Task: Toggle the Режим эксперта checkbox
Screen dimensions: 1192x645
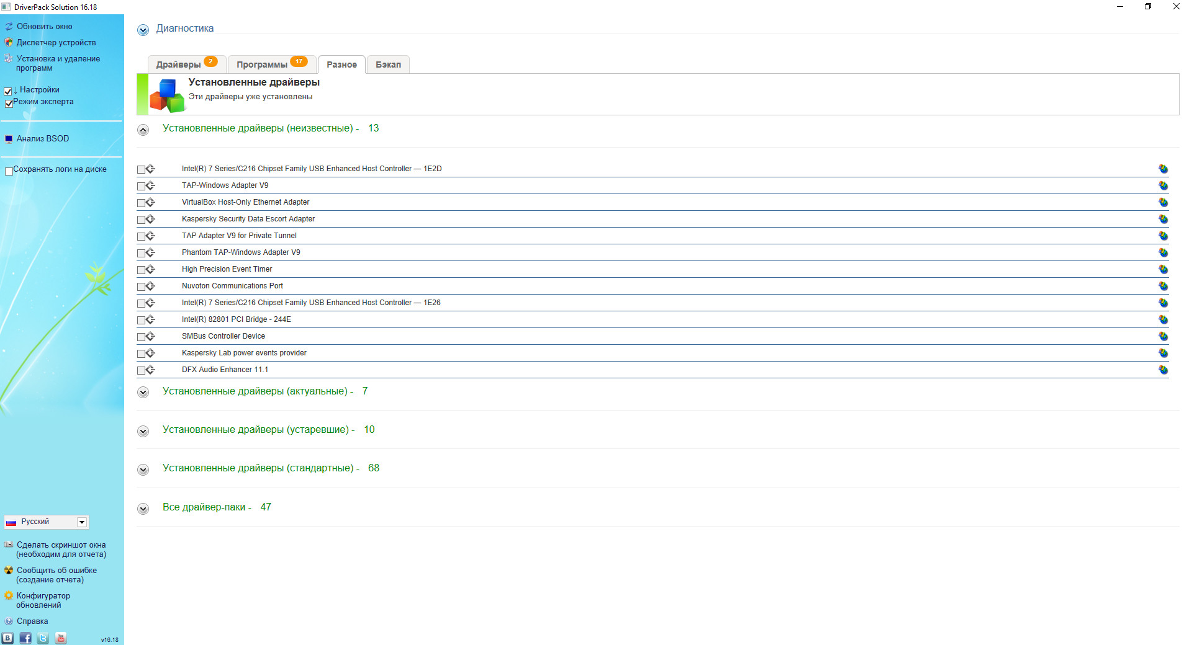Action: click(9, 104)
